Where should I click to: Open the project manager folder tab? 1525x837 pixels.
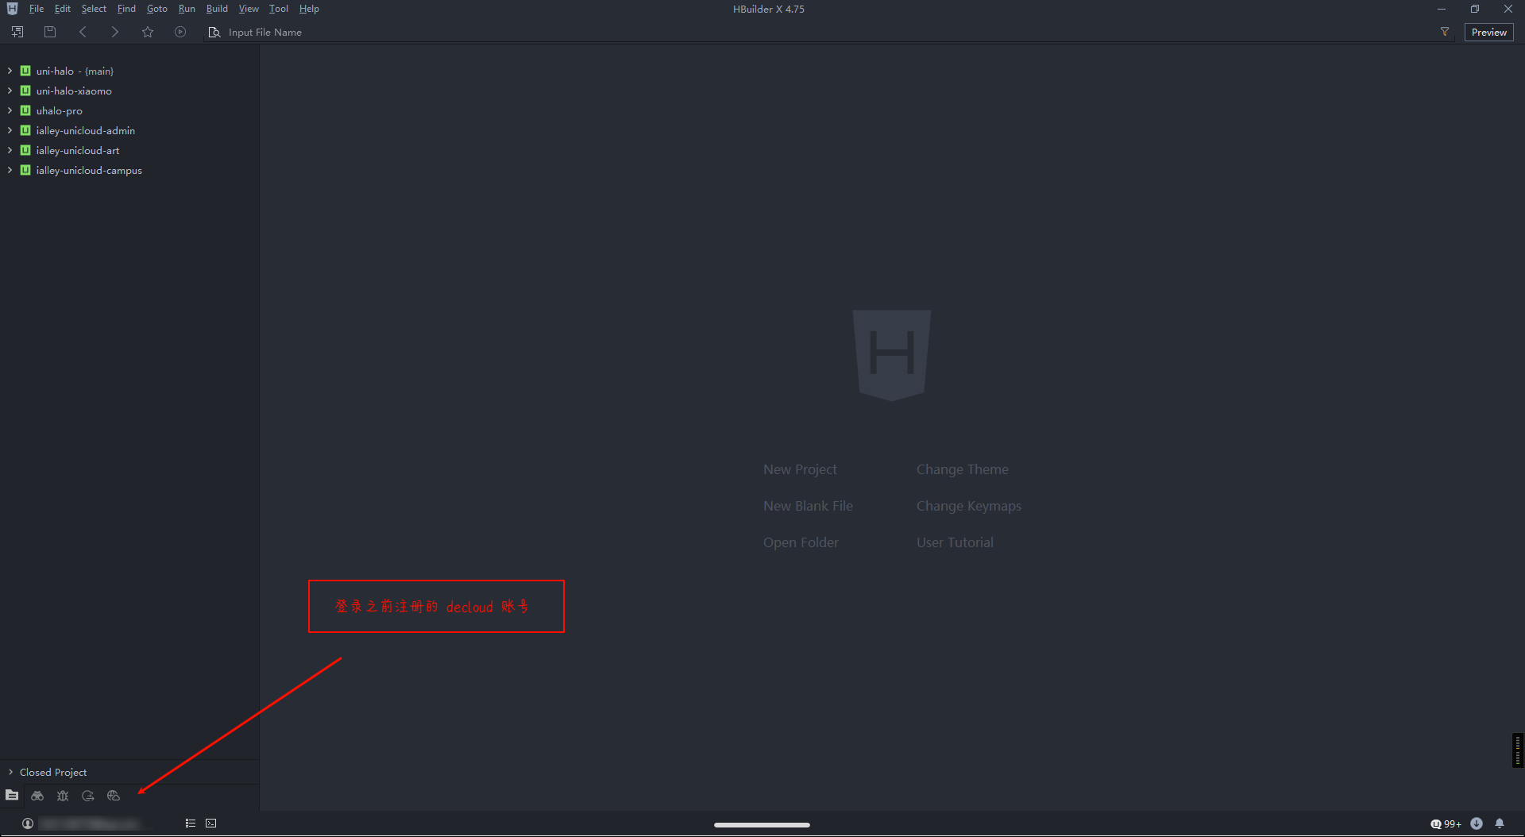(x=12, y=795)
